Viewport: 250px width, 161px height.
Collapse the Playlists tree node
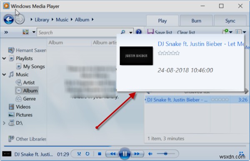(x=4, y=58)
